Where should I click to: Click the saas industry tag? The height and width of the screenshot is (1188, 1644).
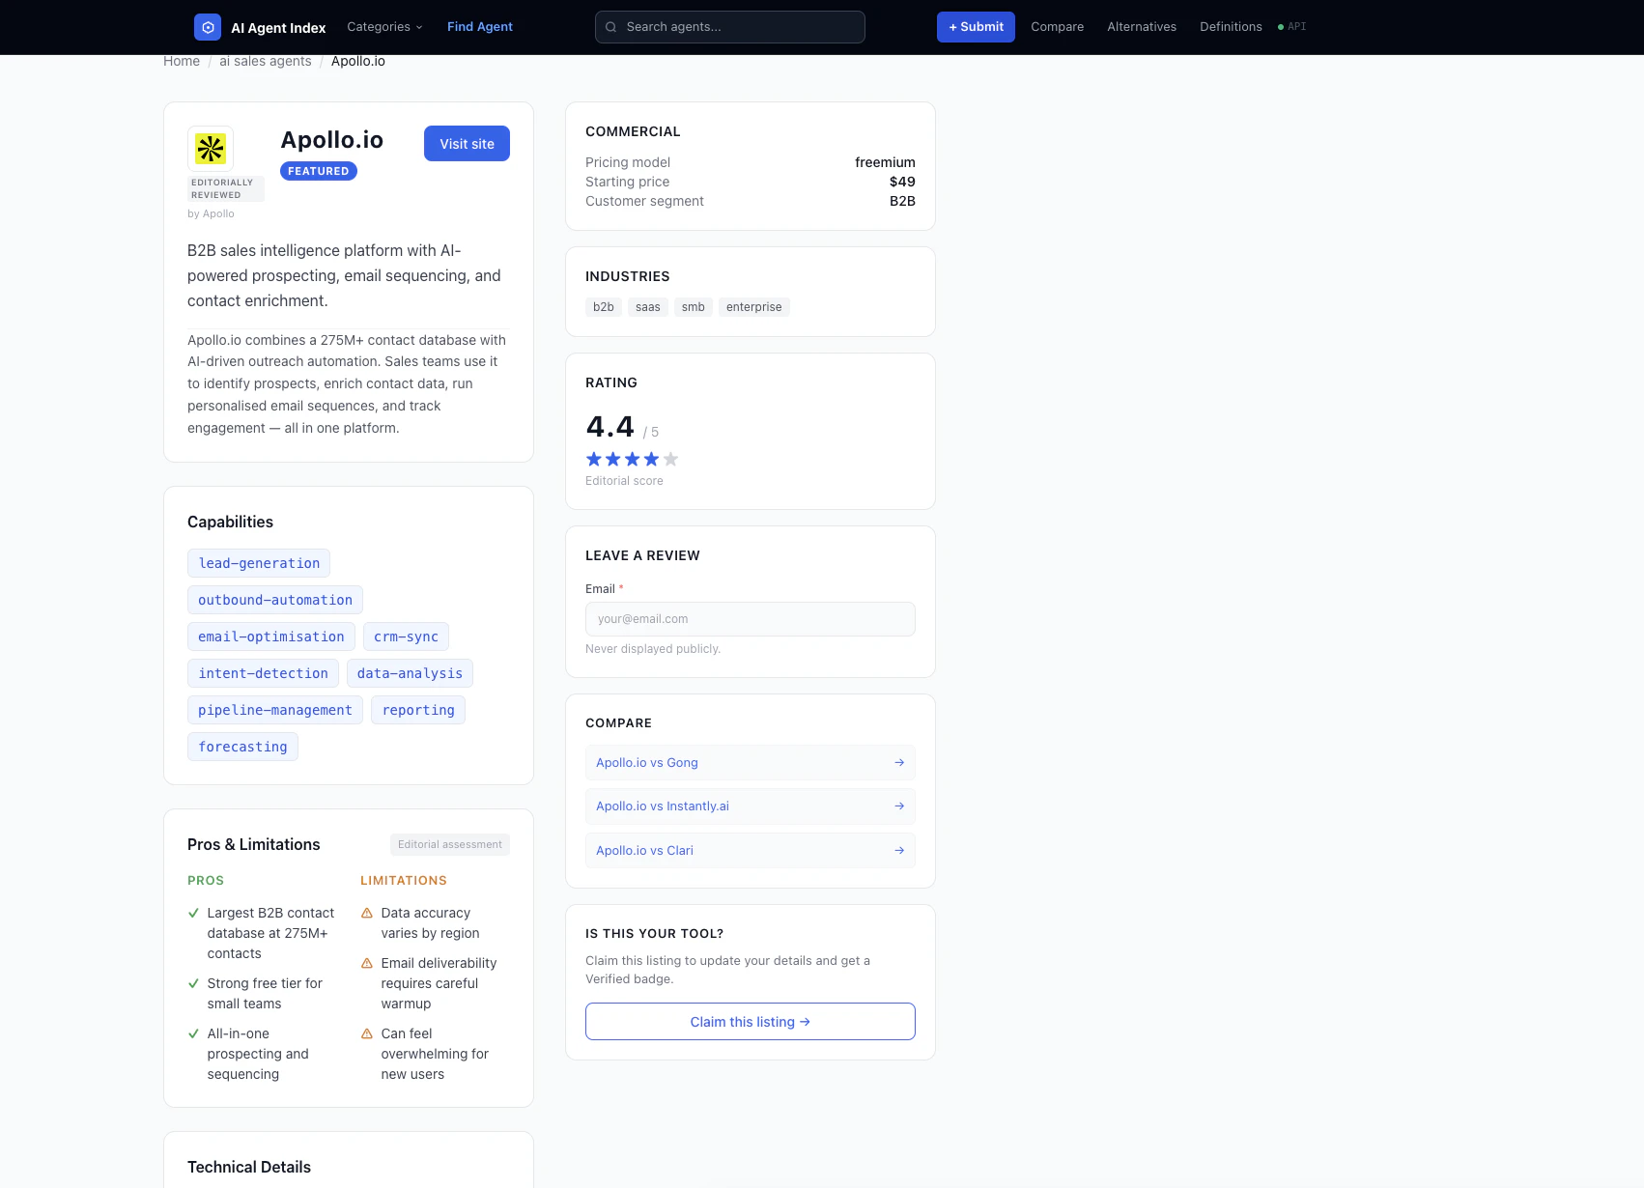[648, 307]
